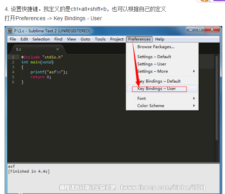Image resolution: width=225 pixels, height=194 pixels.
Task: Minimize the Sublime Text window
Action: [x=190, y=29]
